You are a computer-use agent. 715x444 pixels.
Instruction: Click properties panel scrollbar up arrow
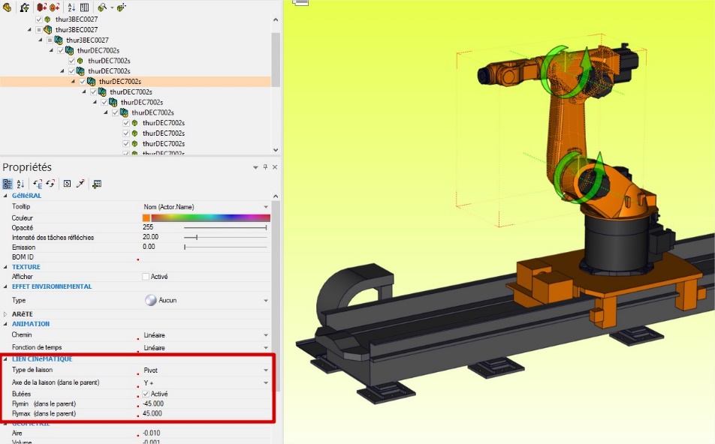click(276, 196)
